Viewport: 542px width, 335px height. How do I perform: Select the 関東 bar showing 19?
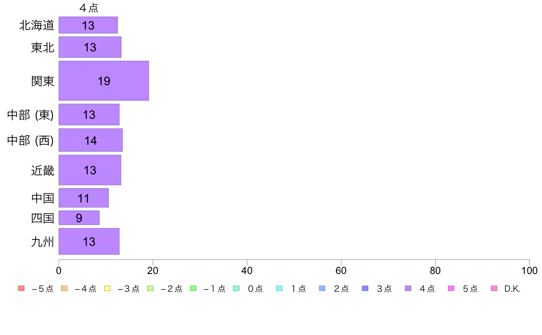pyautogui.click(x=104, y=81)
